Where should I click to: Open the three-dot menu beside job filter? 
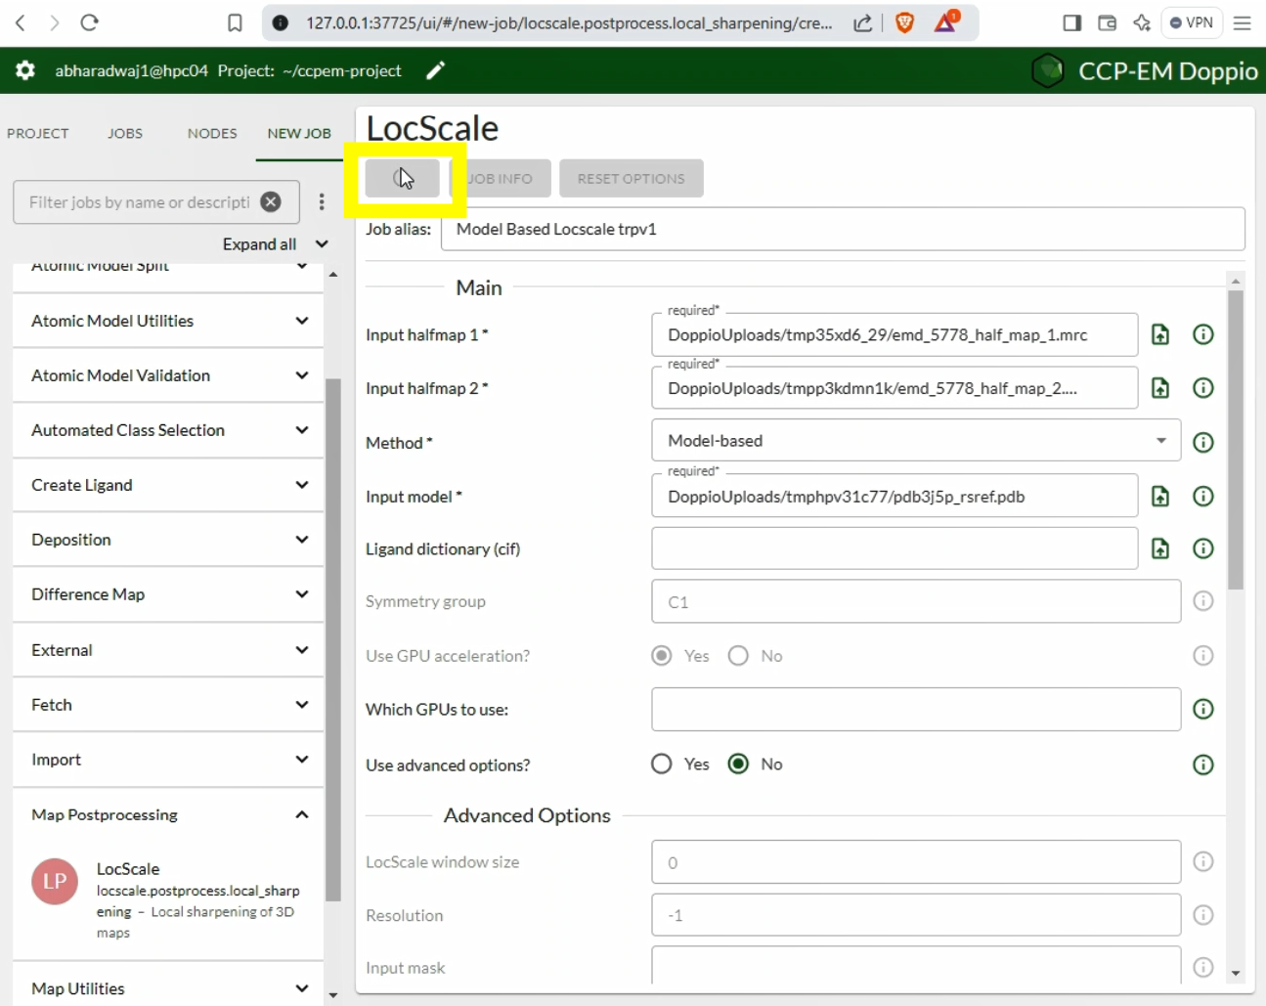pyautogui.click(x=322, y=202)
